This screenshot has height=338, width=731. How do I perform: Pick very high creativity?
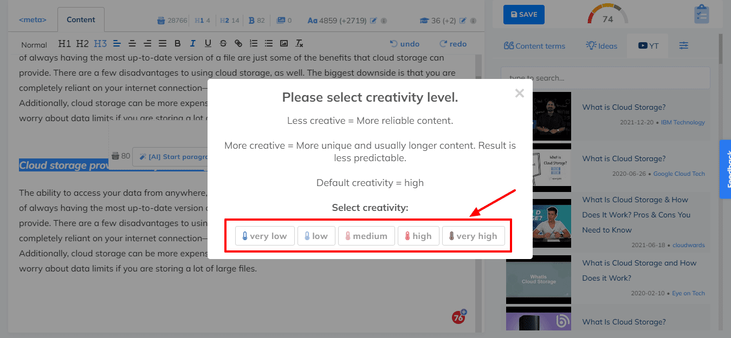pyautogui.click(x=474, y=236)
